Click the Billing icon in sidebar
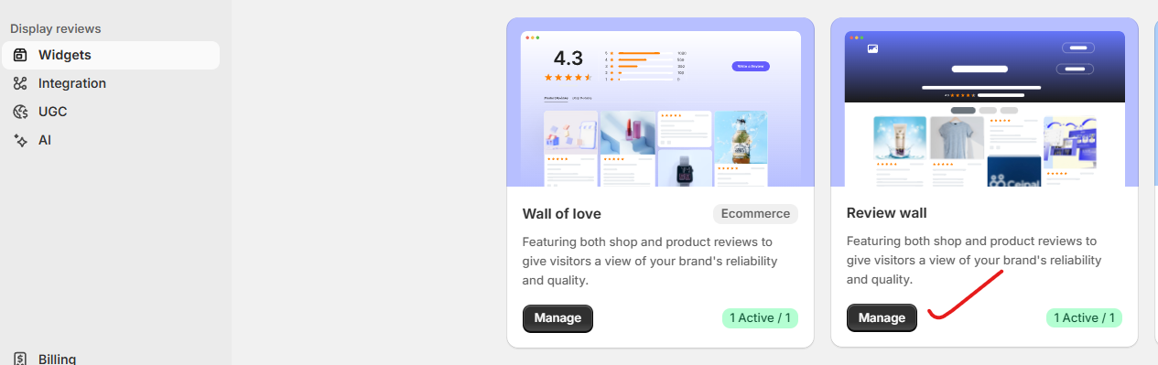Viewport: 1158px width, 365px height. (20, 359)
